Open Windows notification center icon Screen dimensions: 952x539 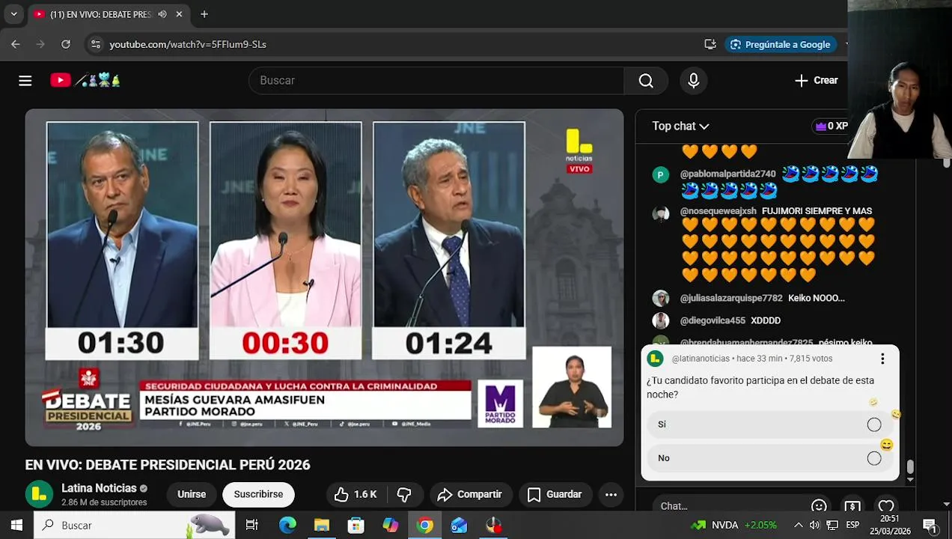coord(930,525)
